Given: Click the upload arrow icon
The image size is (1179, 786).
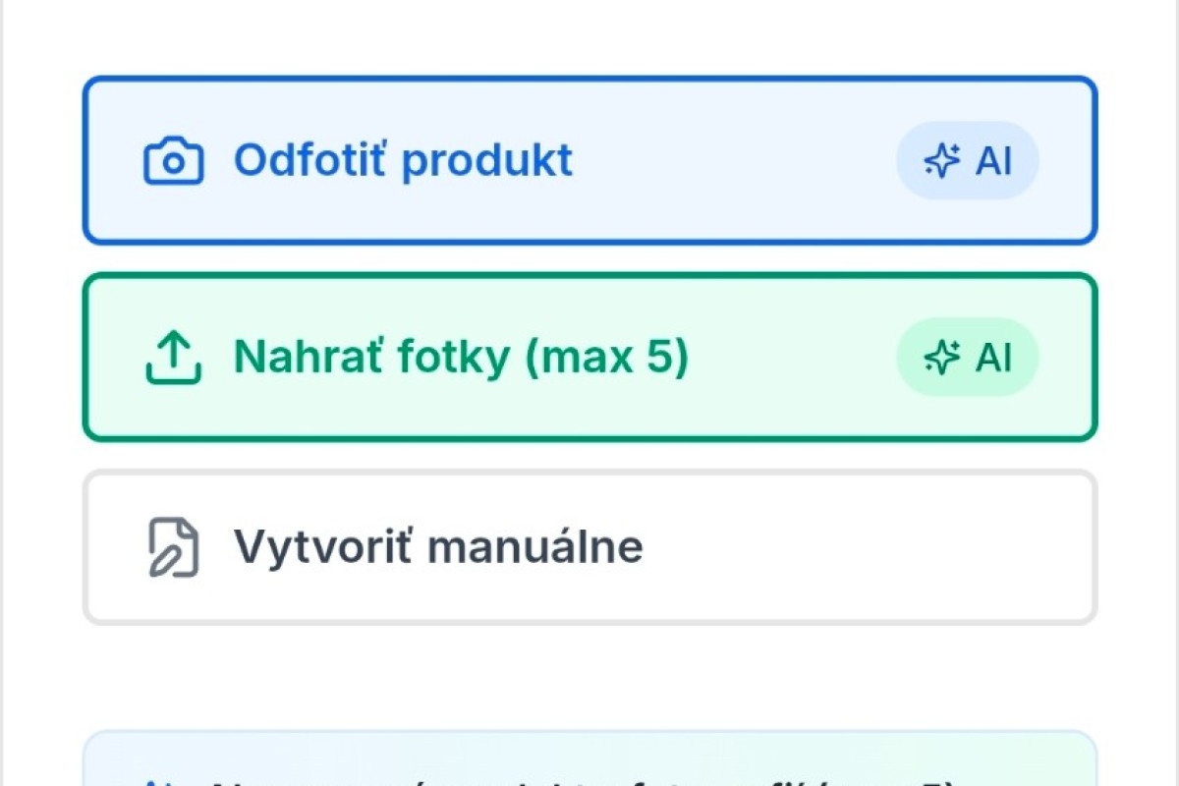Looking at the screenshot, I should click(173, 358).
